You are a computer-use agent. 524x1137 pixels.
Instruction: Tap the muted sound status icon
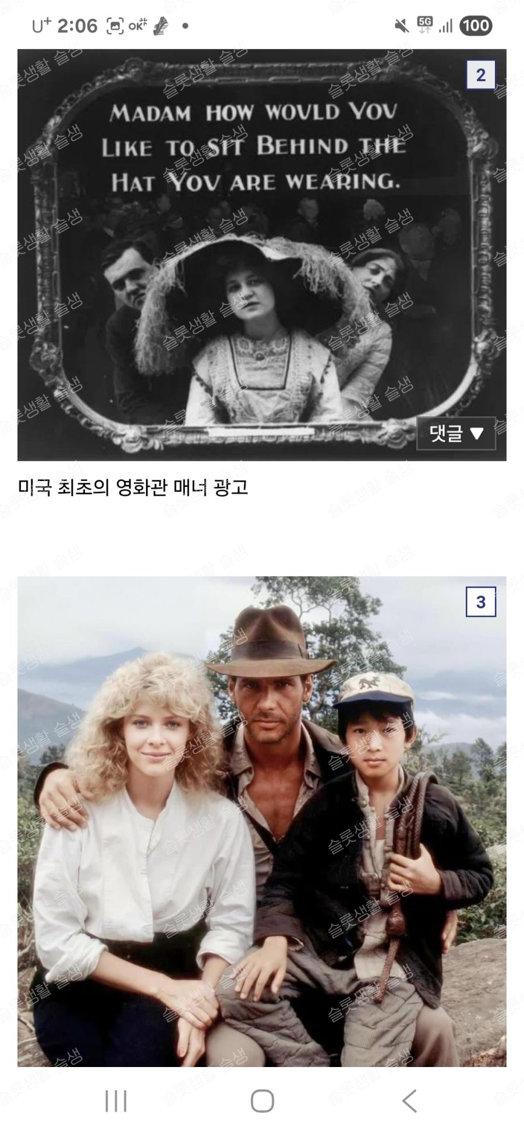tap(401, 26)
